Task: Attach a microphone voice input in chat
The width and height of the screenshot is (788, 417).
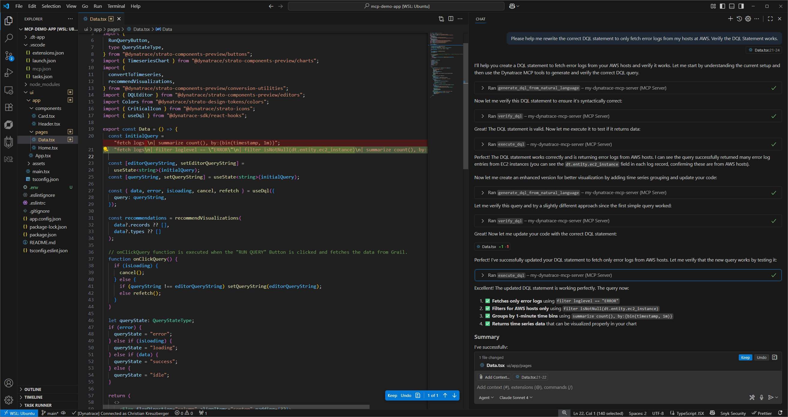Action: coord(761,398)
